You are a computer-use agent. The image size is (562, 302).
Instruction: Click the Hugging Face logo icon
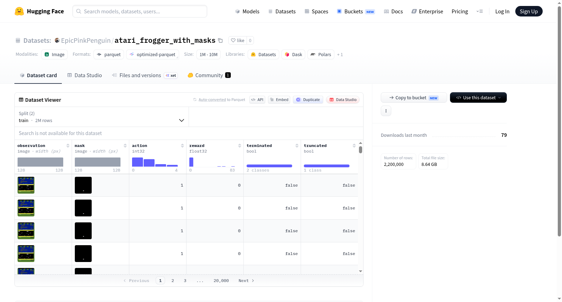pos(19,11)
